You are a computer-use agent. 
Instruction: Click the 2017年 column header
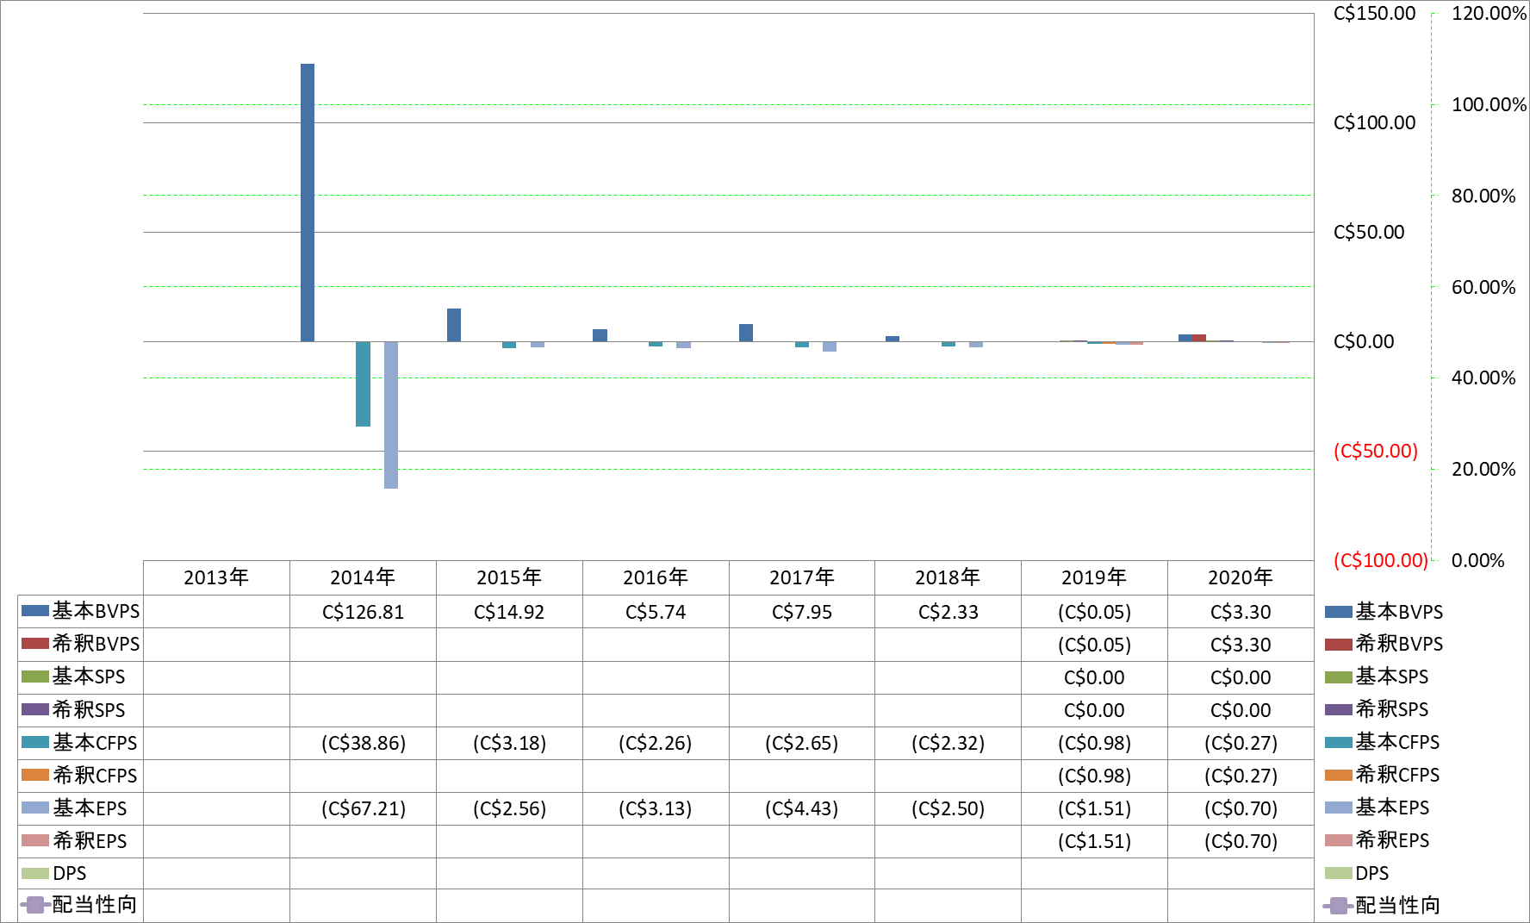pos(802,577)
